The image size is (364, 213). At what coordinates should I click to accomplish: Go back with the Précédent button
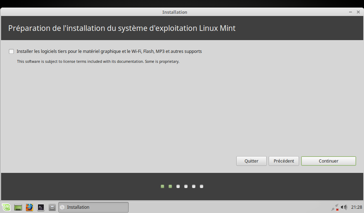pos(284,161)
